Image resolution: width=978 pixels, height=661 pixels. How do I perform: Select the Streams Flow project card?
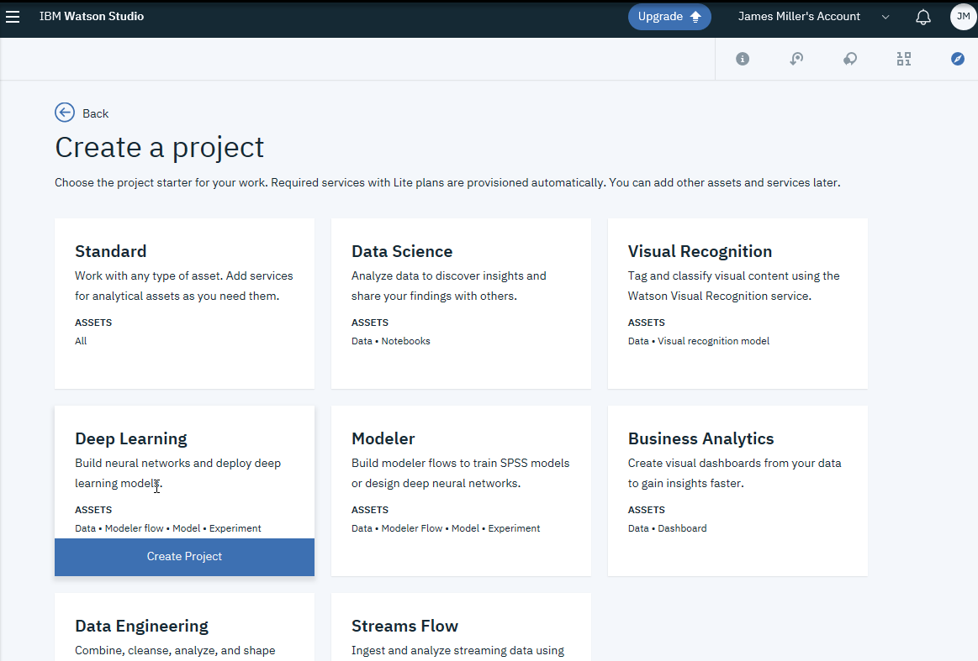461,627
